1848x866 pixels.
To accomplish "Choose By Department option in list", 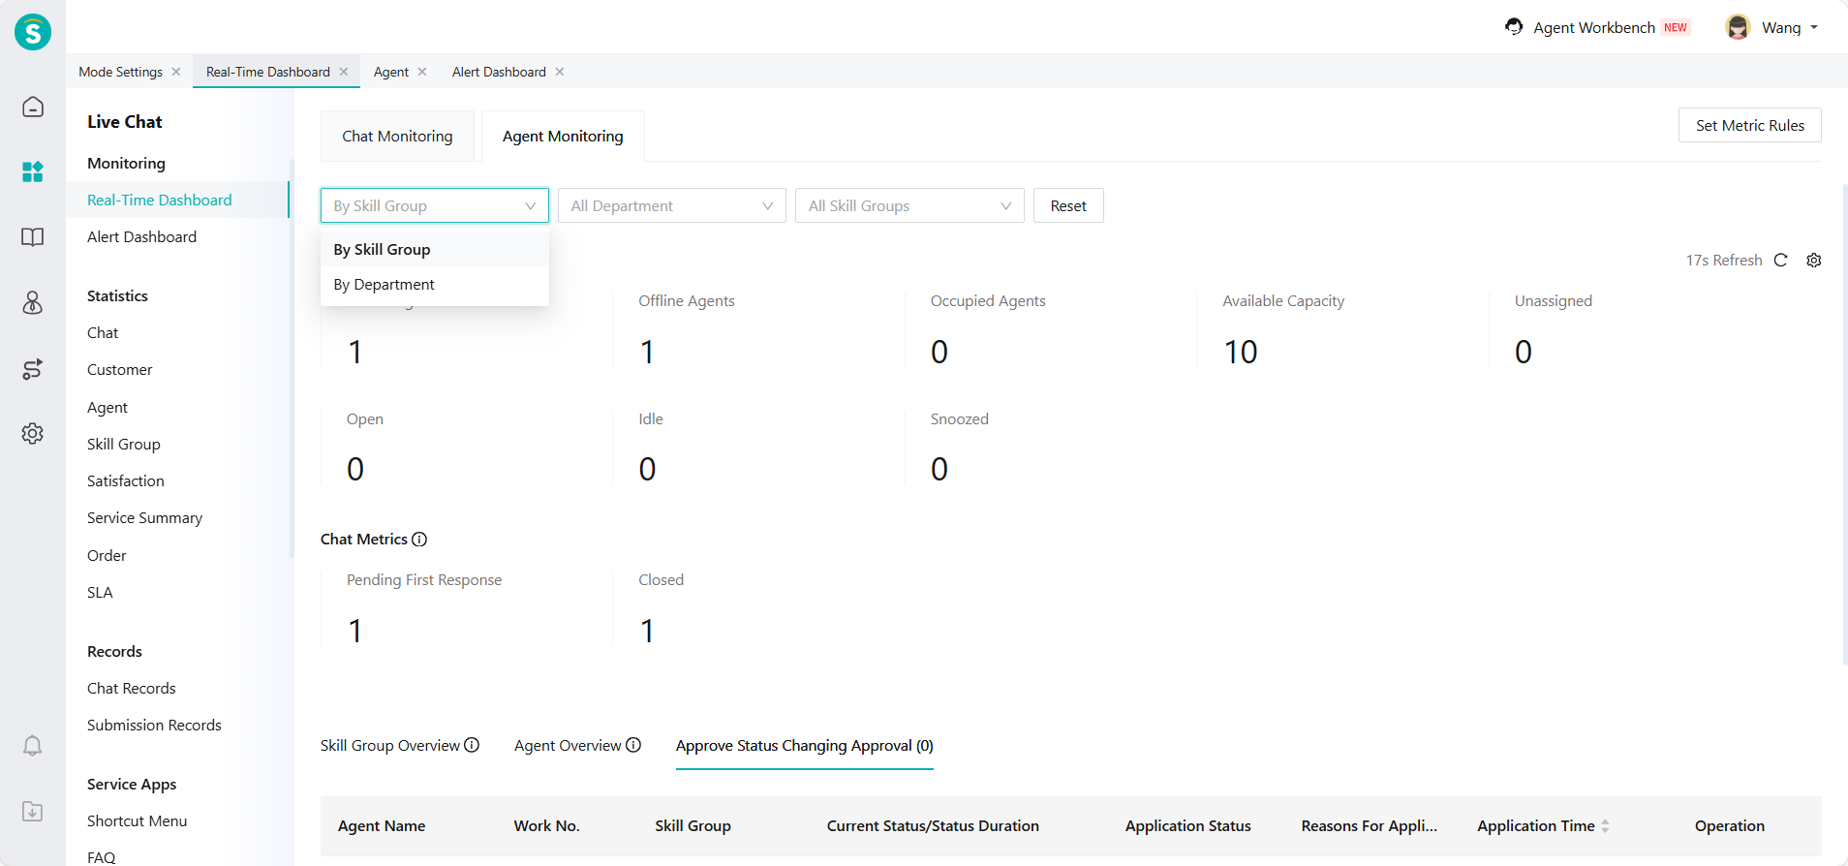I will [435, 284].
